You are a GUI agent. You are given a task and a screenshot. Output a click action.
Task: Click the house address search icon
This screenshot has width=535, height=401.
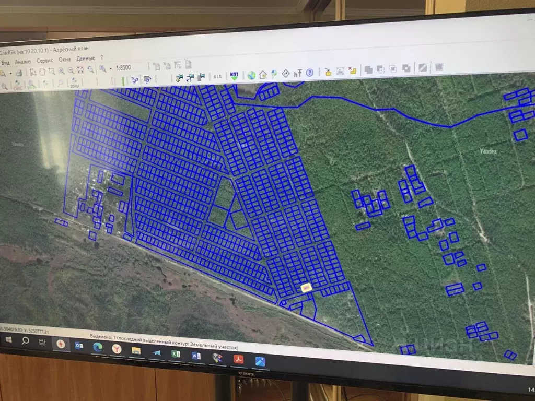263,75
